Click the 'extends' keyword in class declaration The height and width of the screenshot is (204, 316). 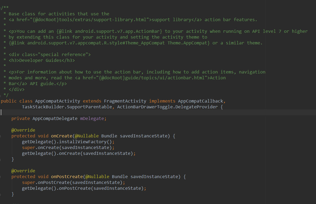point(92,101)
